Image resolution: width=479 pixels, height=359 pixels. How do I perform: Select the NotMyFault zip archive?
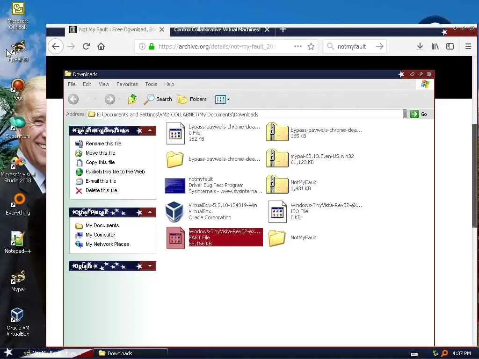click(x=292, y=185)
